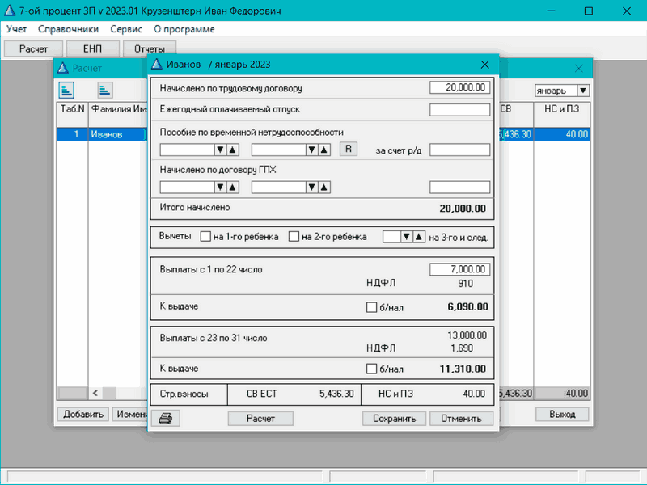
Task: Click down arrow of first sick leave field
Action: (x=219, y=150)
